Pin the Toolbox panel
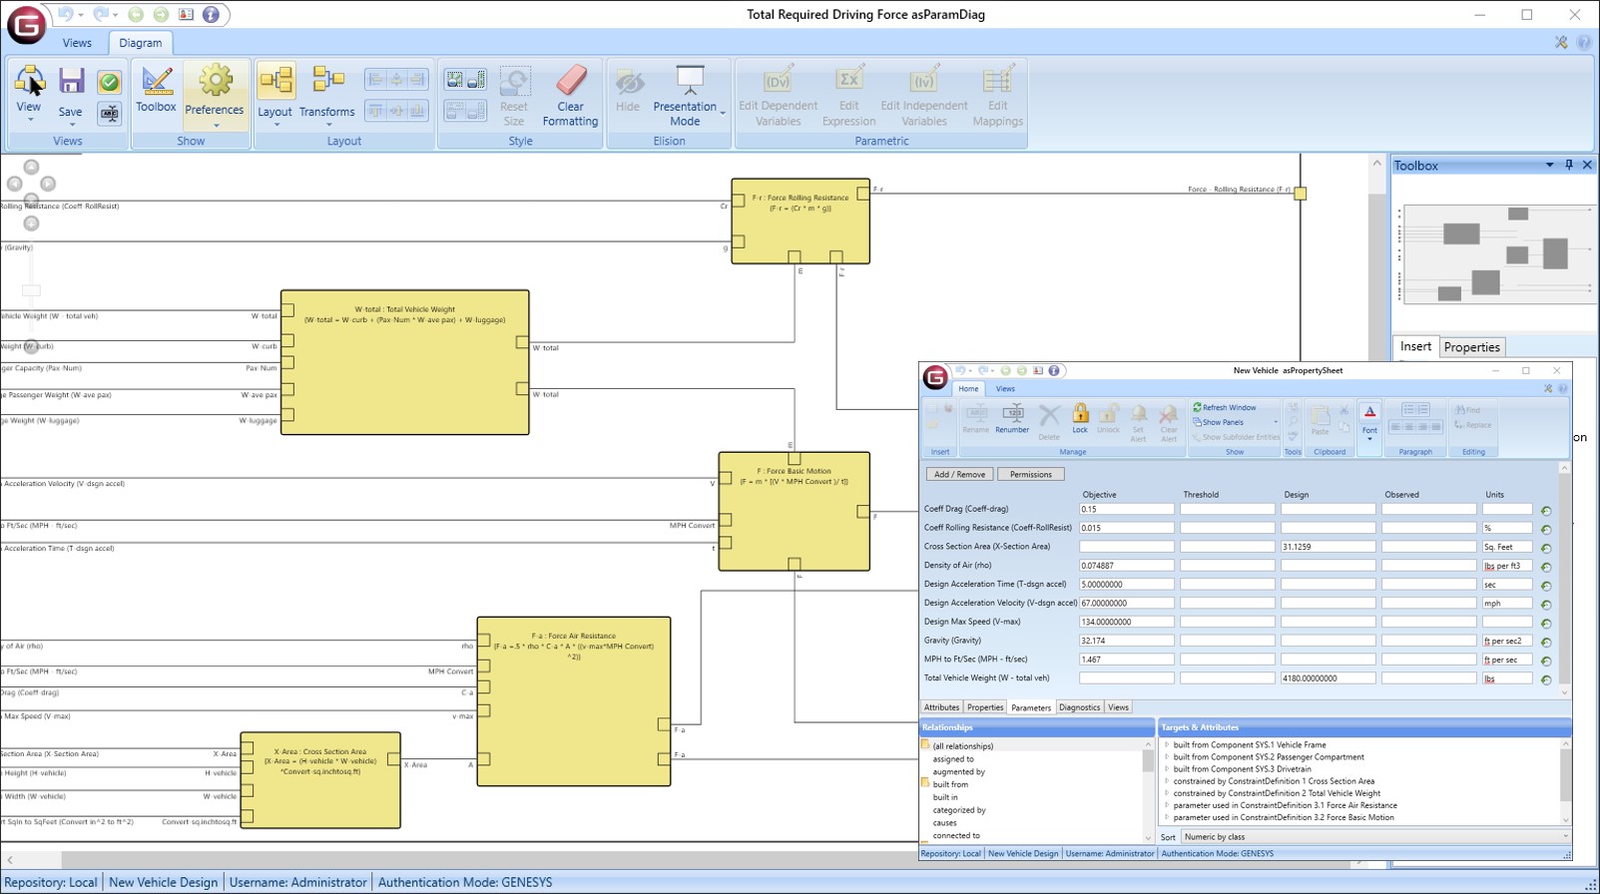The image size is (1600, 894). click(x=1568, y=166)
